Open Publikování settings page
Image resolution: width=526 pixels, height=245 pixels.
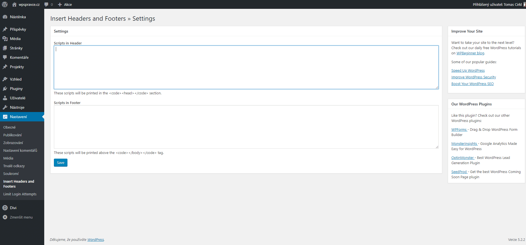pos(12,135)
